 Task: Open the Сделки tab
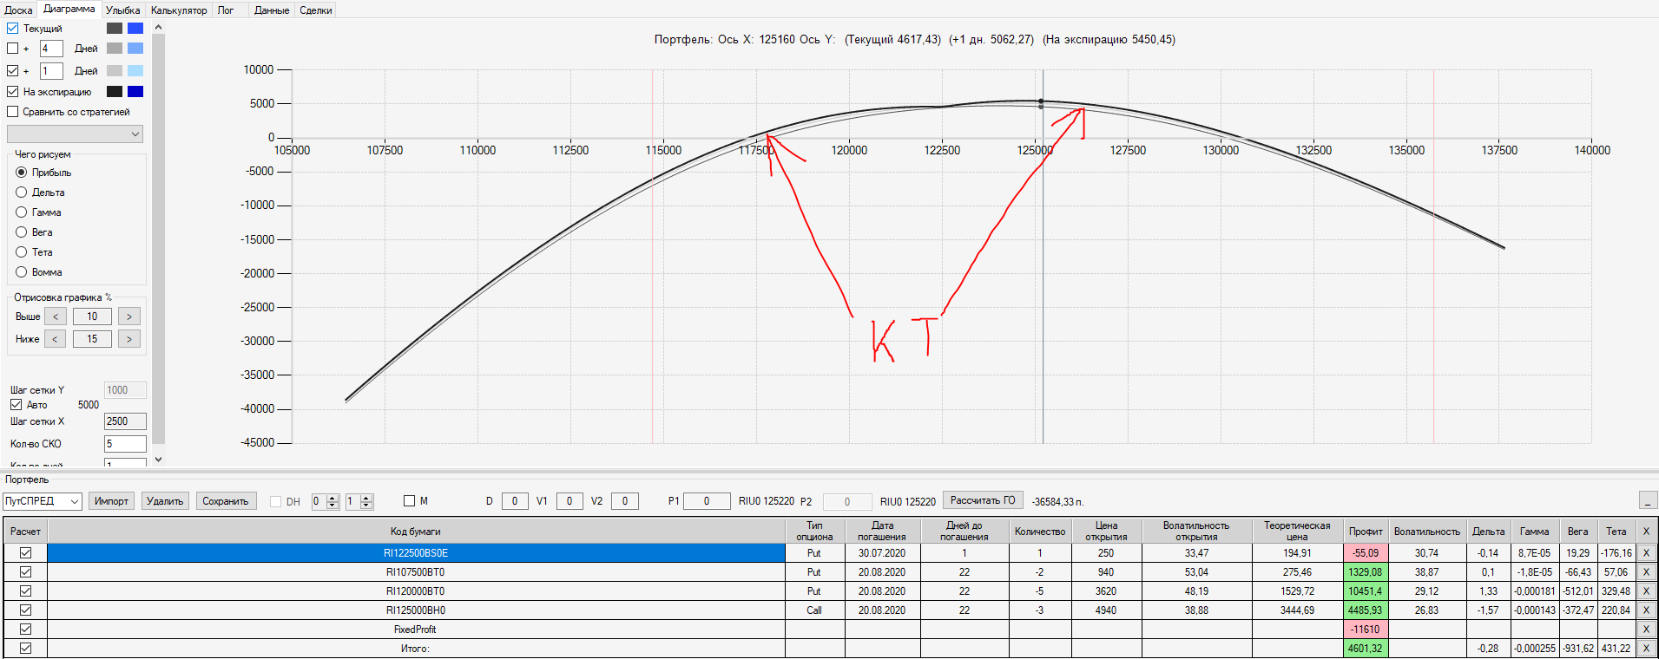coord(316,10)
